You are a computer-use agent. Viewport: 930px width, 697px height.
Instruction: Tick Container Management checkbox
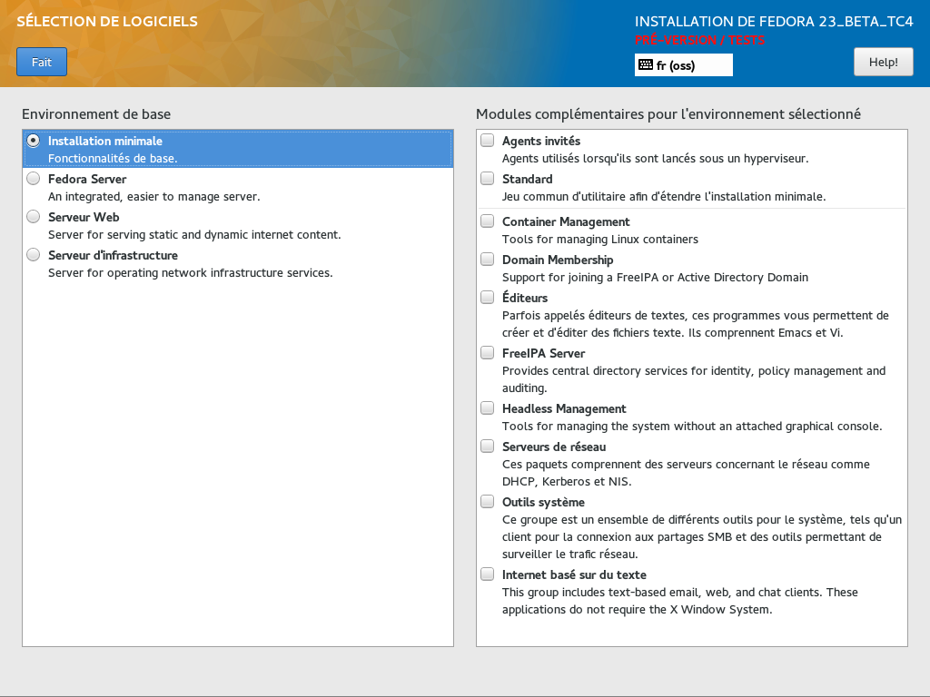coord(487,221)
